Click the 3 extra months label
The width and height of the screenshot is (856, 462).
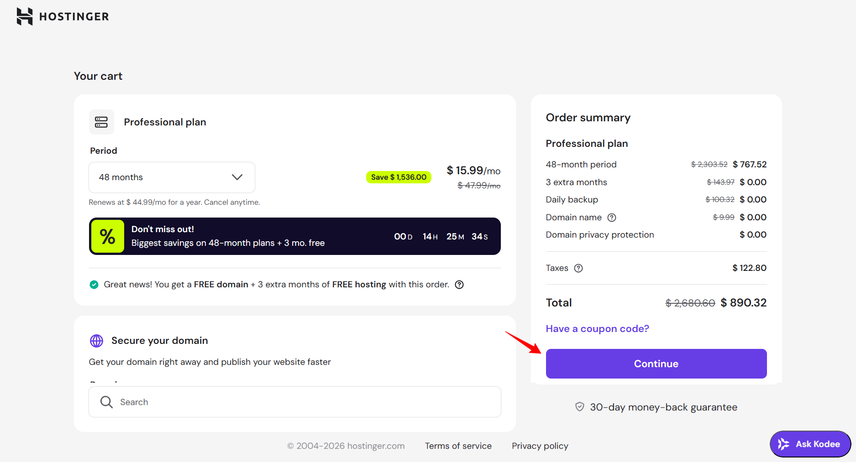576,182
